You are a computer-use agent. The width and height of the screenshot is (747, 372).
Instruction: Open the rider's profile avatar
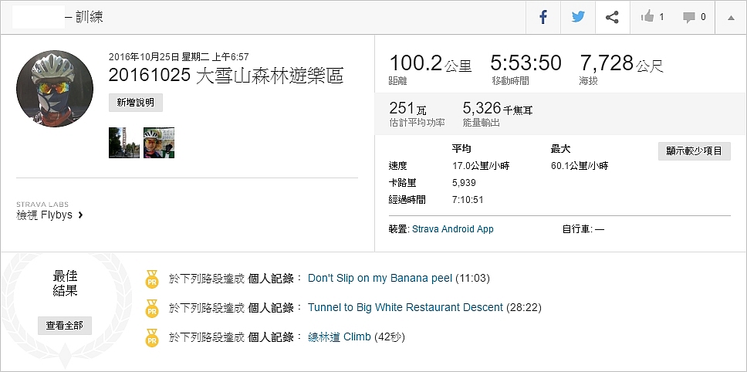[55, 89]
